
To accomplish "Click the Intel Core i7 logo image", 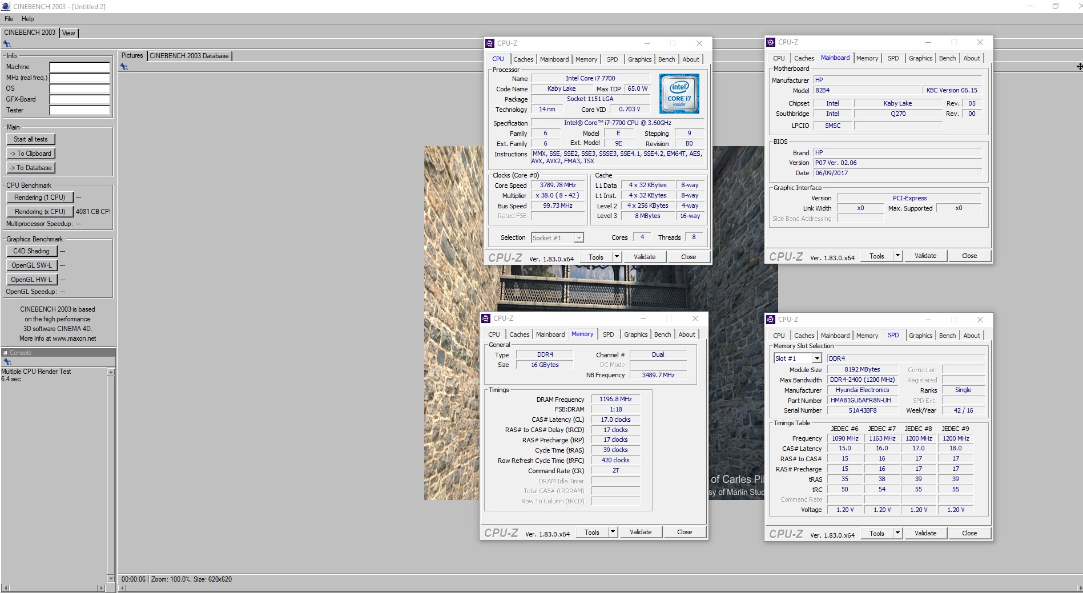I will pos(679,94).
